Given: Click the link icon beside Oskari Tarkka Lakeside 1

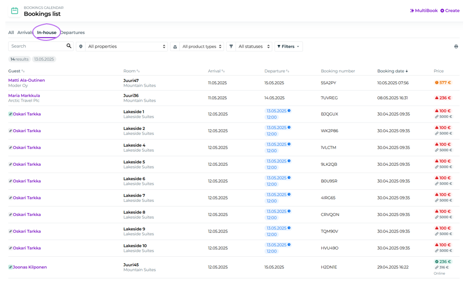Looking at the screenshot, I should coord(10,114).
